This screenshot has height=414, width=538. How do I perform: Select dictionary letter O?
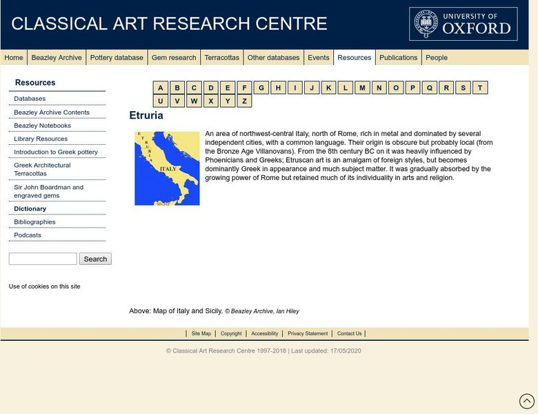[x=396, y=88]
